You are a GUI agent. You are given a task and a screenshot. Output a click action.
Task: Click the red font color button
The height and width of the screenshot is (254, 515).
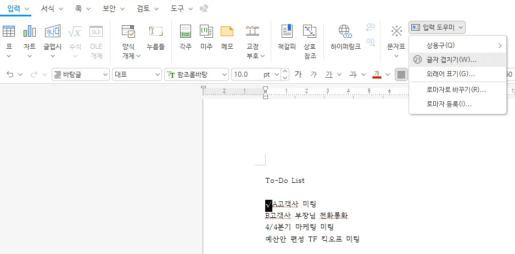pos(377,74)
